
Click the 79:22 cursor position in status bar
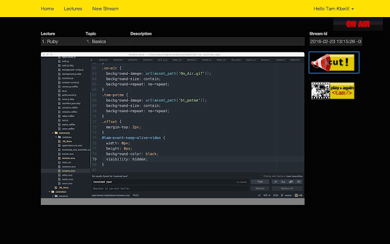tap(136, 195)
